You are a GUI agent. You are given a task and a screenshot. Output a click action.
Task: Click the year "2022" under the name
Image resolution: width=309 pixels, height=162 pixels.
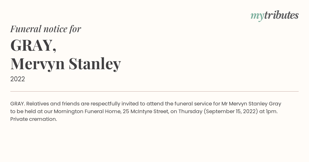click(x=18, y=79)
